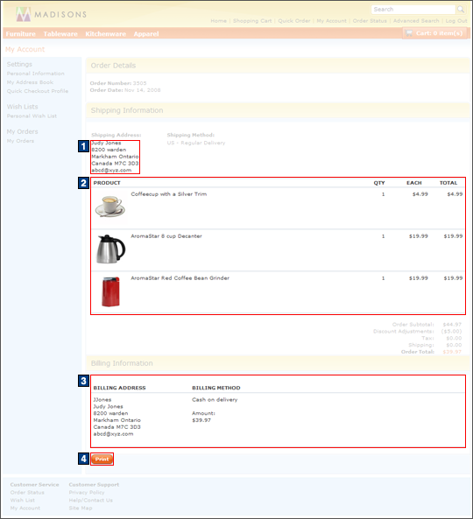Open Personal Wish List in sidebar
The image size is (473, 519).
[32, 116]
